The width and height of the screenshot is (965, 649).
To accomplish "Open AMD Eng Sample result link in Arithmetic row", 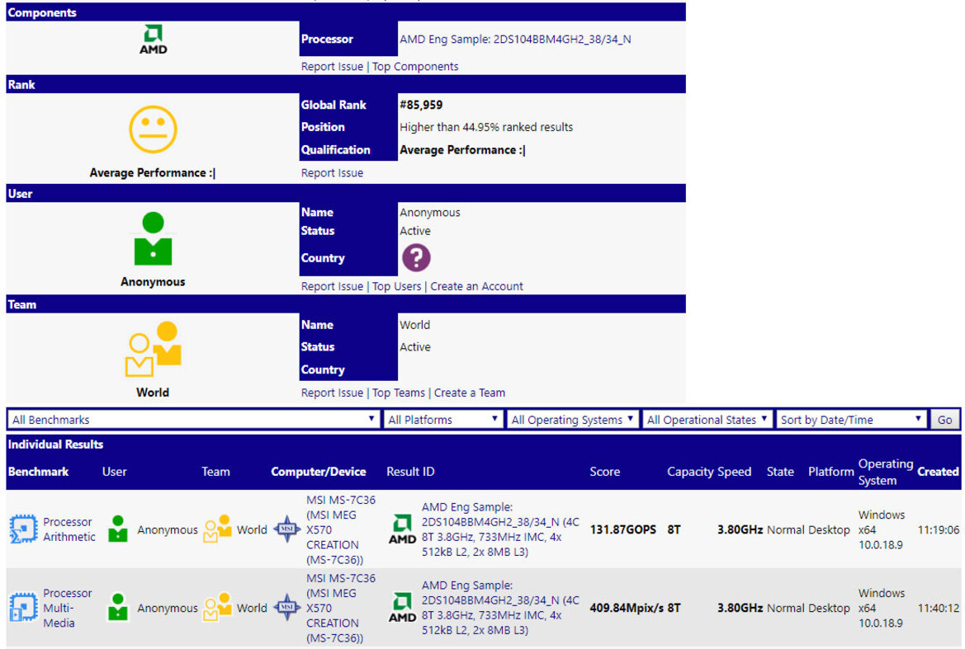I will (500, 529).
